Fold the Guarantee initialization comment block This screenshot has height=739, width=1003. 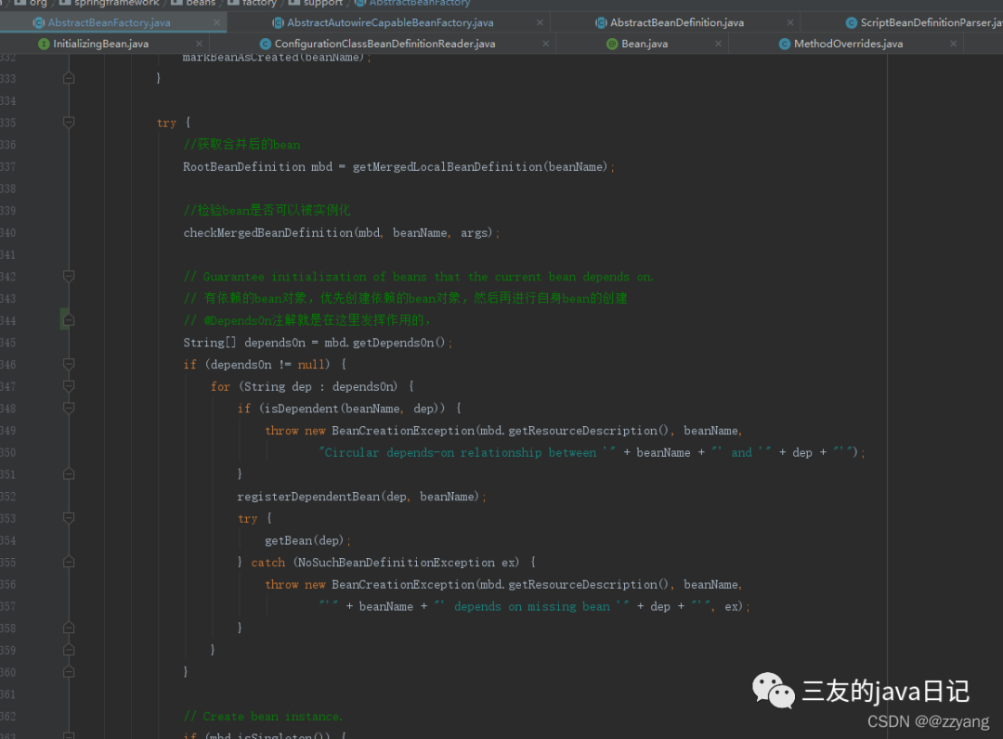pyautogui.click(x=69, y=276)
